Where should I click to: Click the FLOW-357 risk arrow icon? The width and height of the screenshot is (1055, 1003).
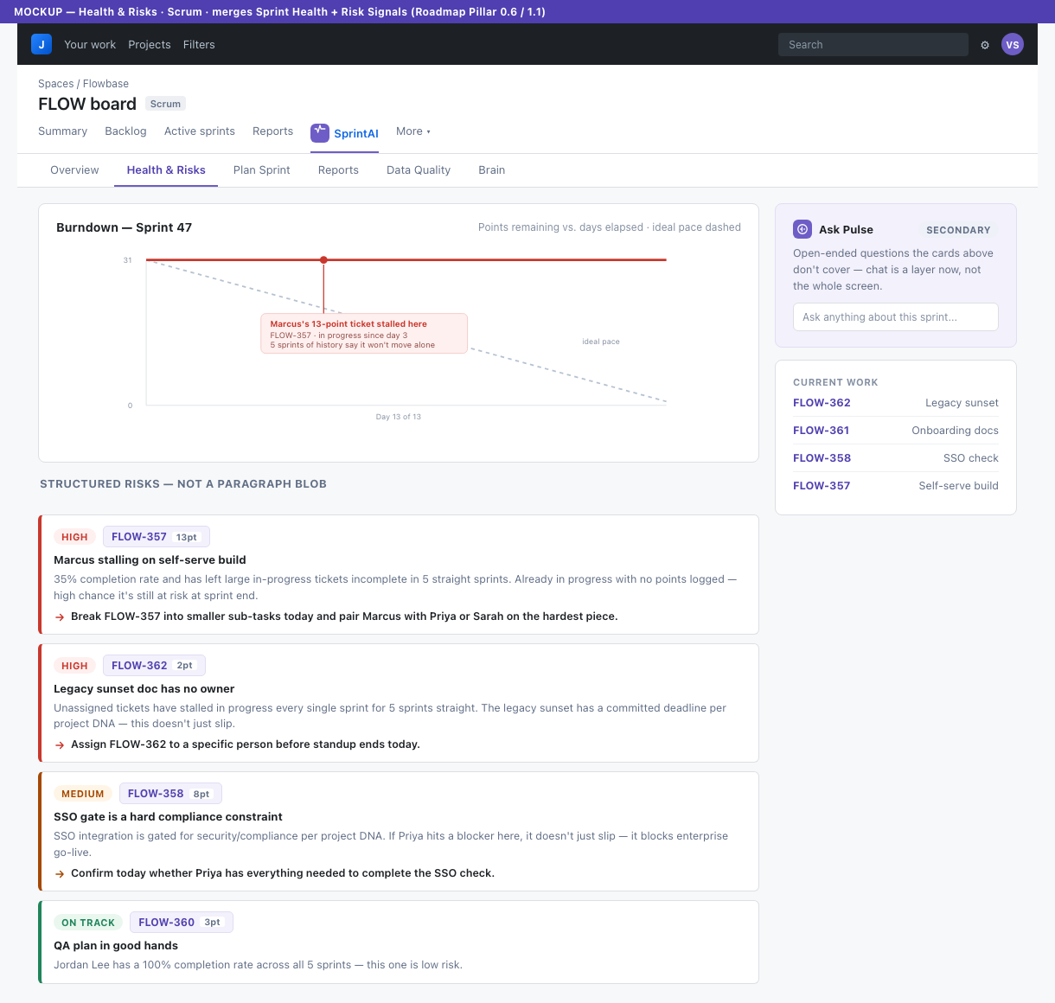60,617
